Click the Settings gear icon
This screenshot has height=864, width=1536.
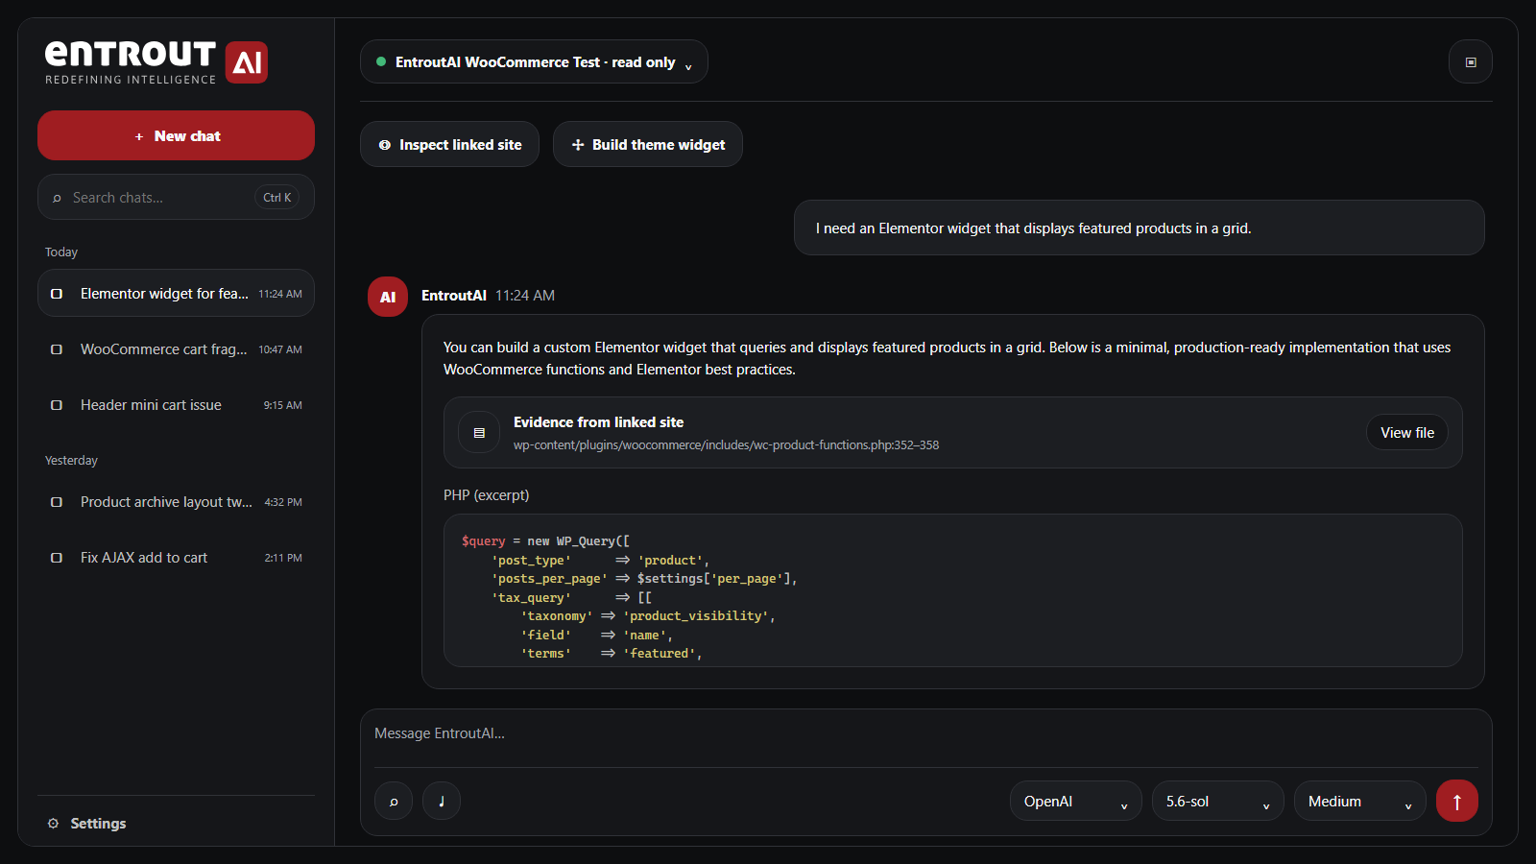coord(53,824)
